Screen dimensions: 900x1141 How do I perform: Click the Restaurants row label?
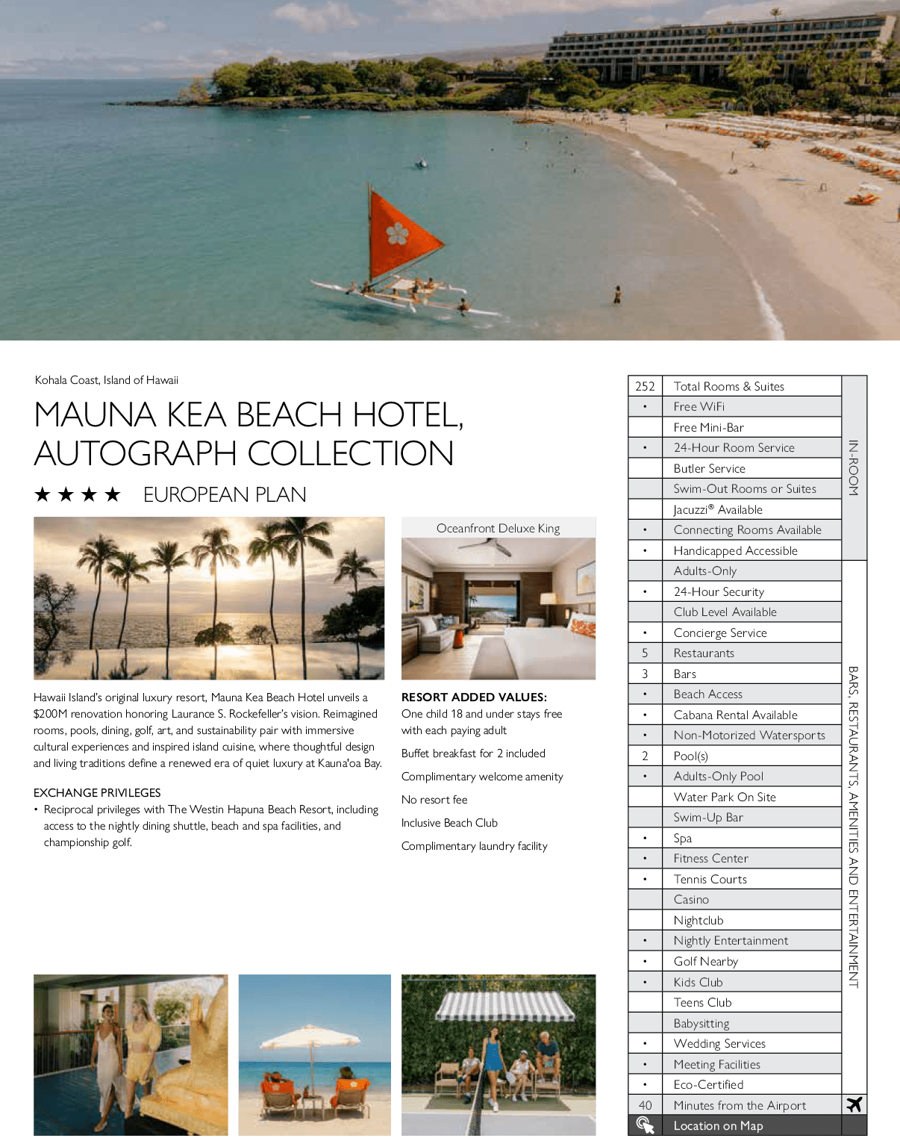pos(704,653)
